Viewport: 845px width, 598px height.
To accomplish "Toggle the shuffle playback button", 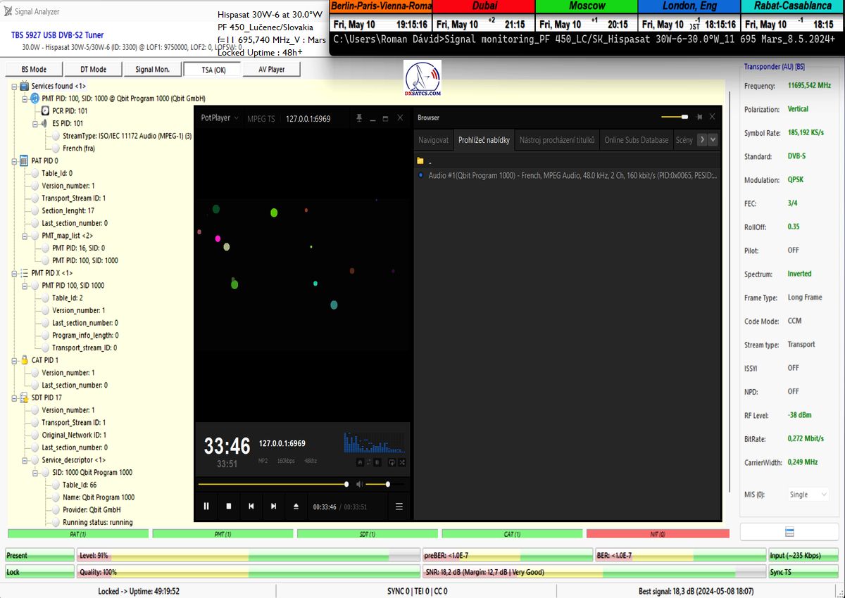I will (x=402, y=462).
